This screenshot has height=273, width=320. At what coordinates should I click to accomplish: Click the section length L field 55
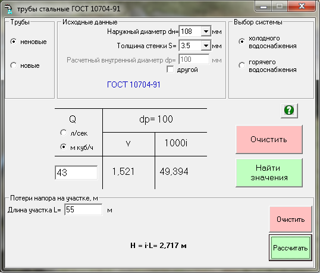pyautogui.click(x=83, y=209)
